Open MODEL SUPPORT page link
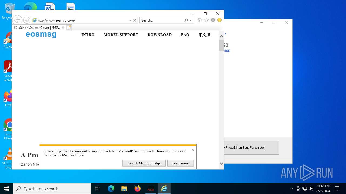This screenshot has width=346, height=194. (x=121, y=35)
